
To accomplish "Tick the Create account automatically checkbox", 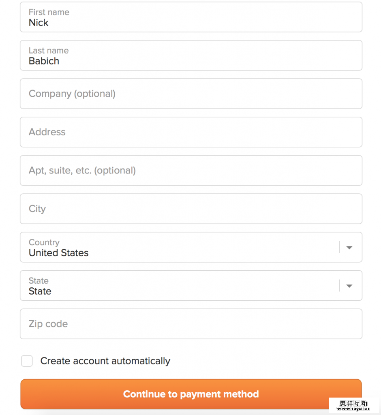I will tap(27, 361).
